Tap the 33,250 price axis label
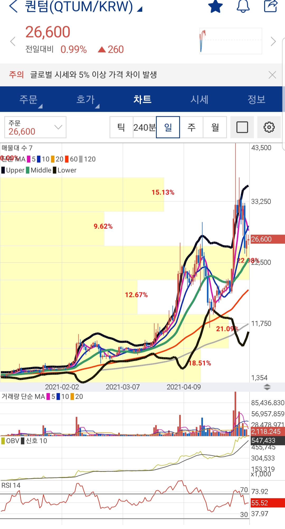 261,202
